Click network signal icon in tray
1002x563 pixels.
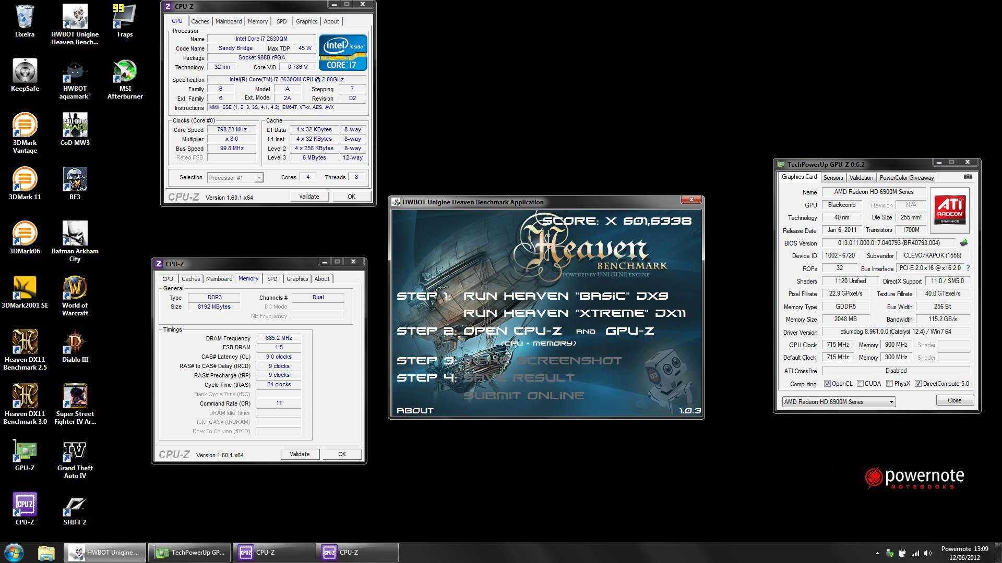point(915,553)
